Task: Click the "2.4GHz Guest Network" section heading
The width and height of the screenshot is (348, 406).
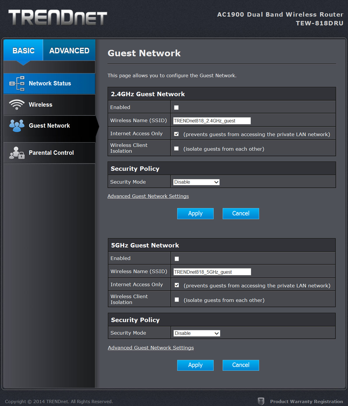Action: [x=148, y=94]
